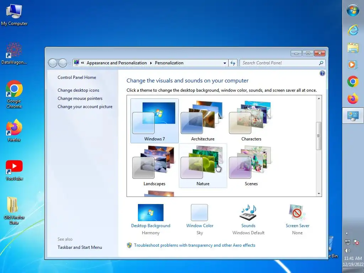
Task: Open the volume speaker tray icon
Action: point(348,251)
